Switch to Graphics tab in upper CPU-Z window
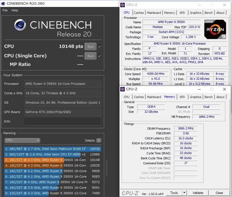This screenshot has height=197, width=232. click(x=195, y=13)
